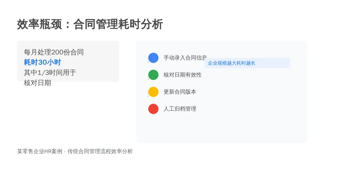Select the 人工归档管理 list item text
This screenshot has width=349, height=196.
pos(180,109)
